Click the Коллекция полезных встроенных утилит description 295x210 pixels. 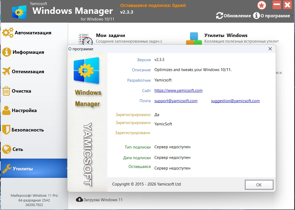pyautogui.click(x=242, y=41)
